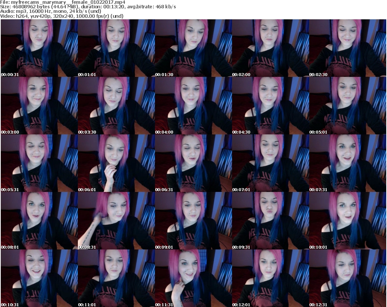Image resolution: width=387 pixels, height=307 pixels.
Task: Choose the frame marked 00:09:31
Action: tap(271, 221)
